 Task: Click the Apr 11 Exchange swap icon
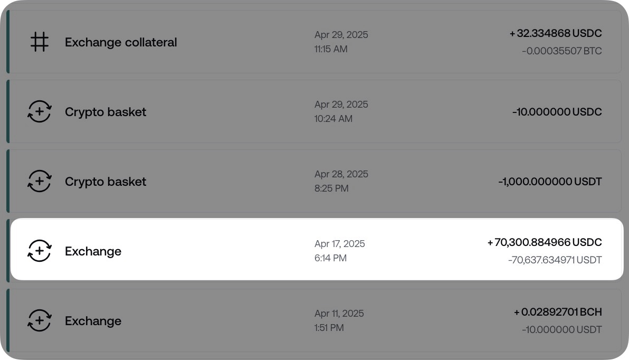(x=39, y=321)
